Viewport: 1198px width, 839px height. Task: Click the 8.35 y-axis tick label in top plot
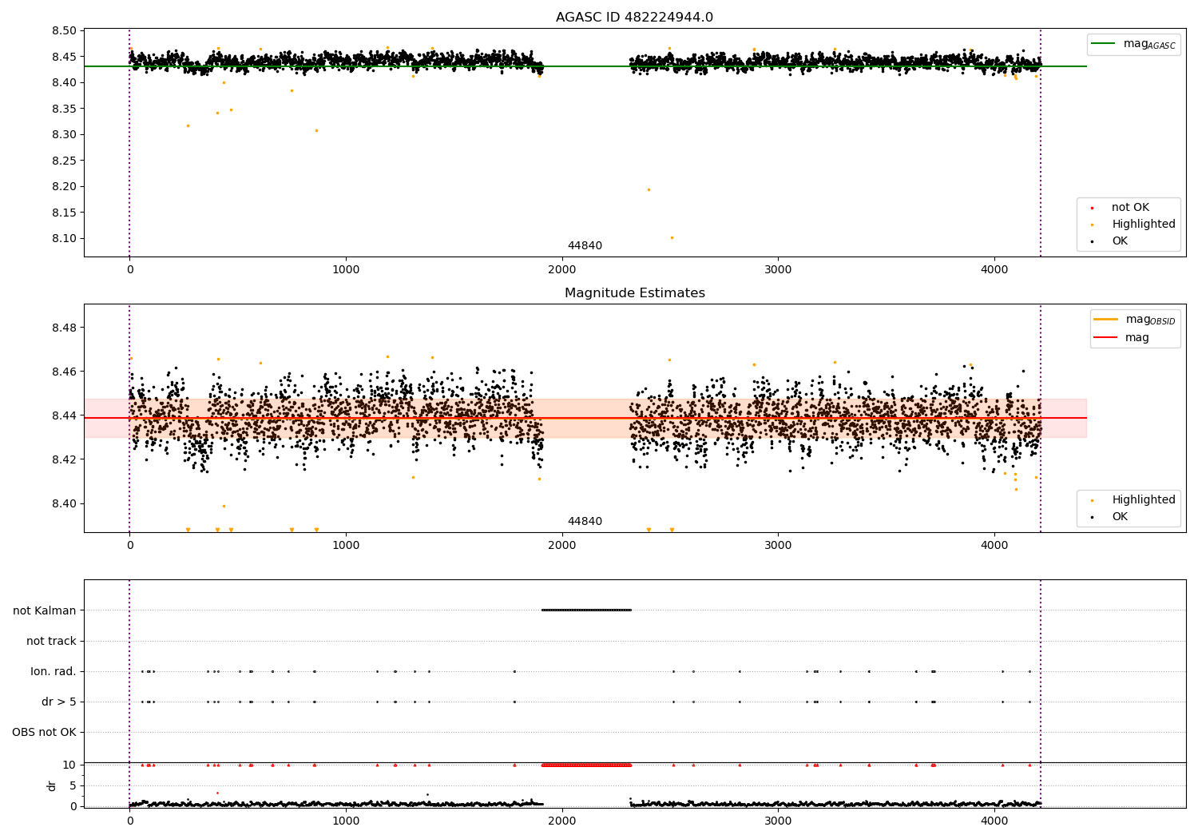coord(65,109)
